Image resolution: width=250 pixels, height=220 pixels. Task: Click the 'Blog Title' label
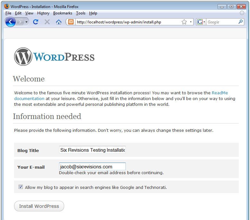28,150
